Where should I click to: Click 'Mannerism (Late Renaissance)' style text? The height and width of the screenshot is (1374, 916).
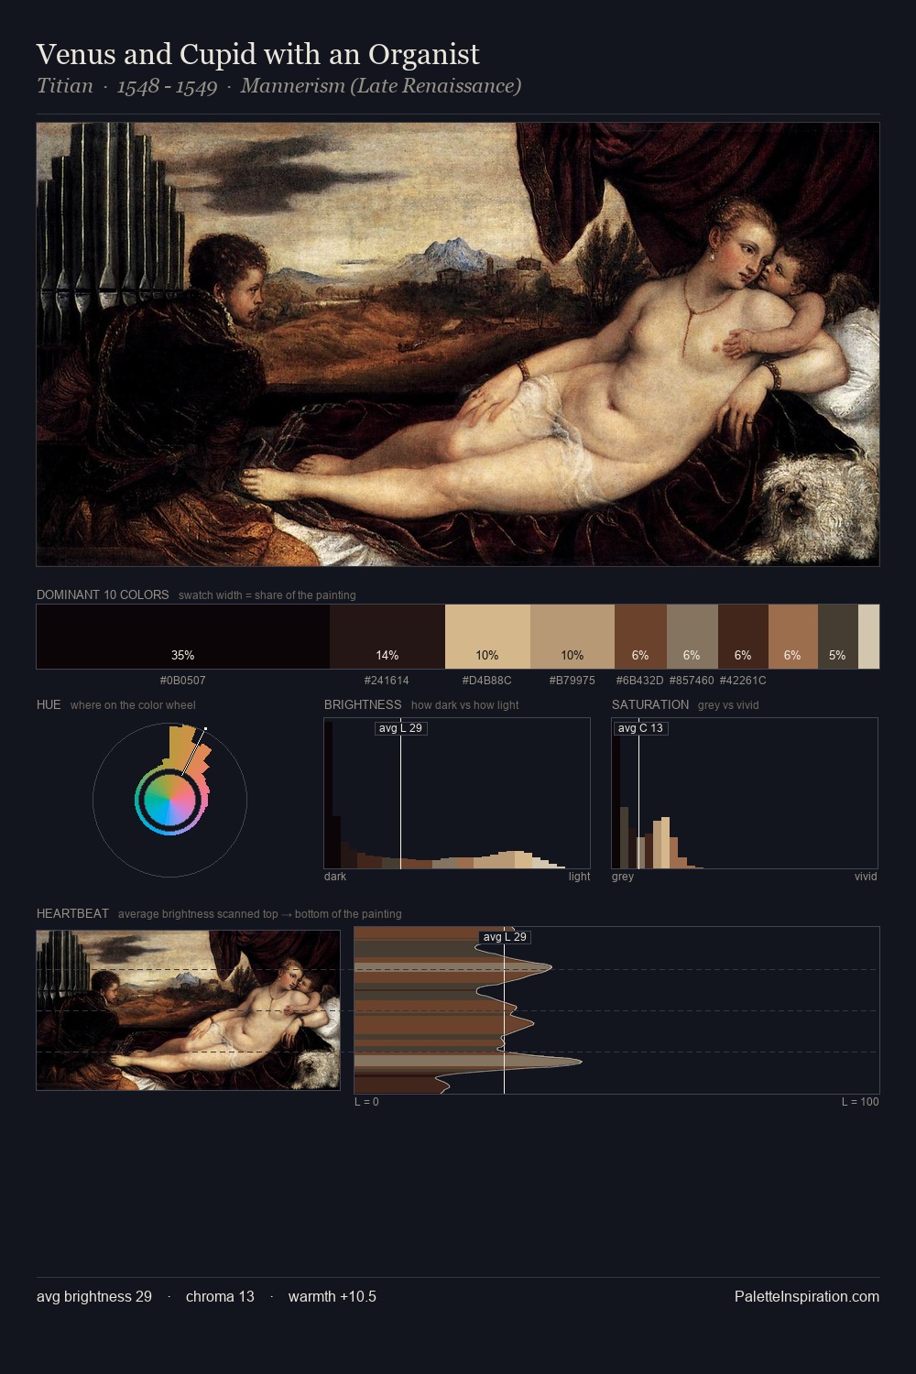[x=381, y=86]
